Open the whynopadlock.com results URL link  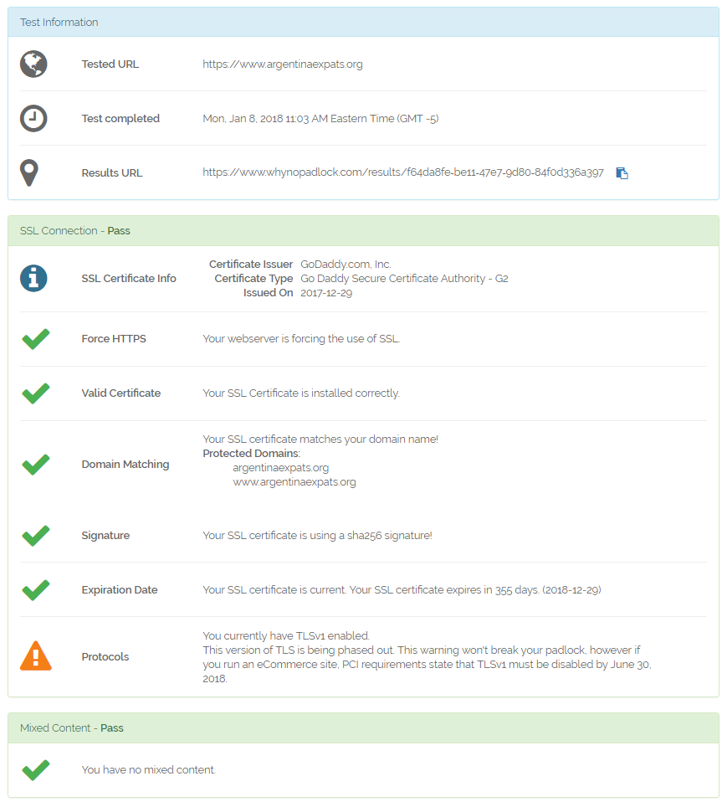click(x=403, y=172)
